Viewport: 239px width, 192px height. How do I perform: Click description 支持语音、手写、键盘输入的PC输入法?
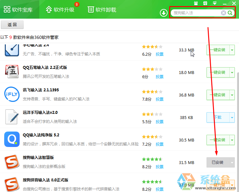56,99
